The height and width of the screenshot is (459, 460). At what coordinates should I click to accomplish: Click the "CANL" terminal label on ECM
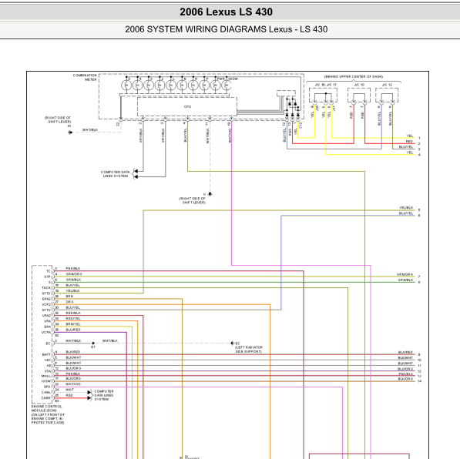click(x=46, y=393)
